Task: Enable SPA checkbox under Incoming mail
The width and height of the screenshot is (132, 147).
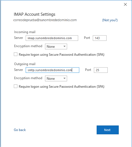Action: pos(15,54)
